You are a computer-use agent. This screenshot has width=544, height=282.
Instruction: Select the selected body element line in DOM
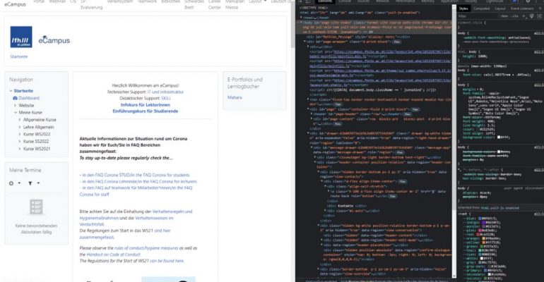pos(375,27)
